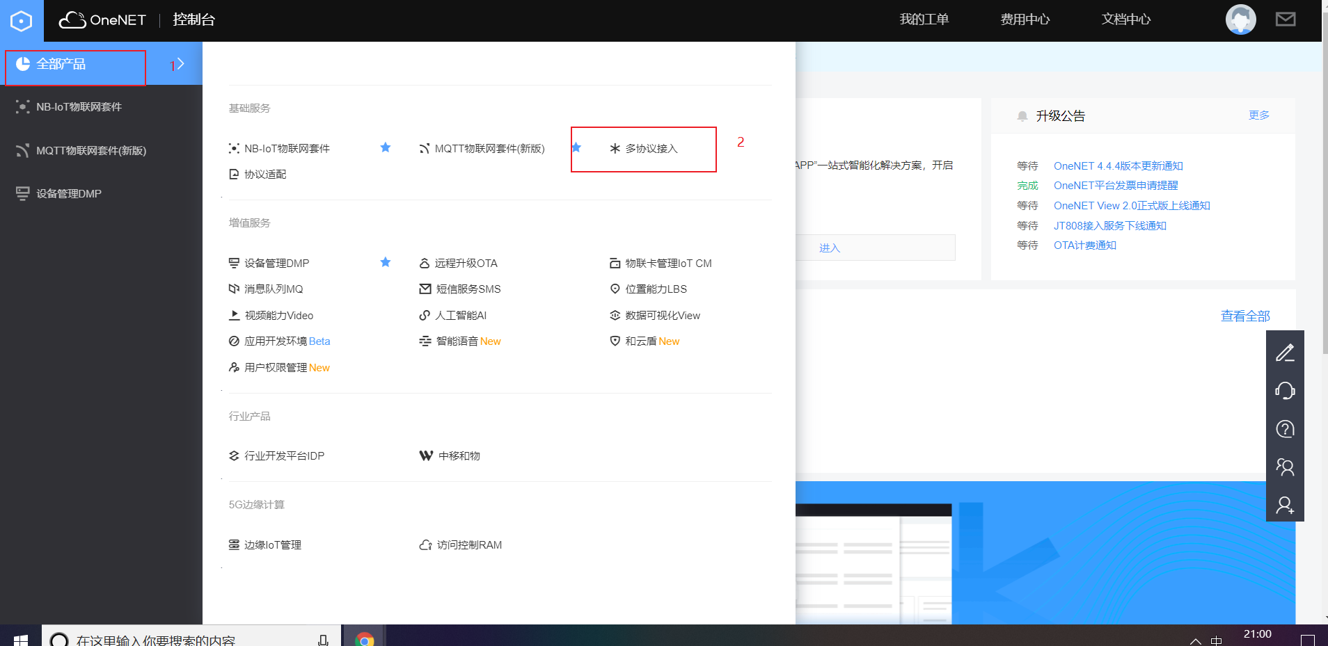The image size is (1328, 646).
Task: Toggle favorite star for 设备管理DMP
Action: tap(386, 262)
